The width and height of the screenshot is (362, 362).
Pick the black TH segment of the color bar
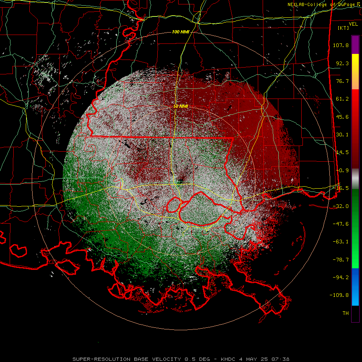click(x=355, y=314)
